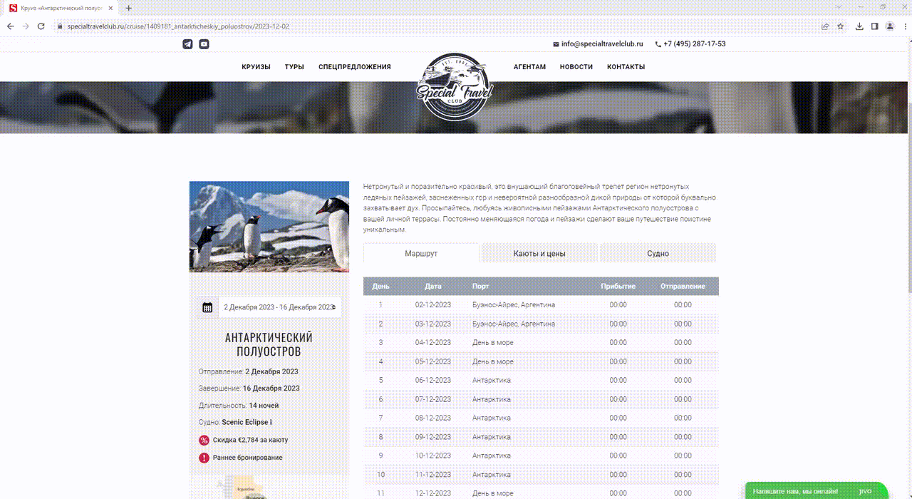The width and height of the screenshot is (912, 499).
Task: Open the ТУРЫ menu item
Action: (x=294, y=67)
